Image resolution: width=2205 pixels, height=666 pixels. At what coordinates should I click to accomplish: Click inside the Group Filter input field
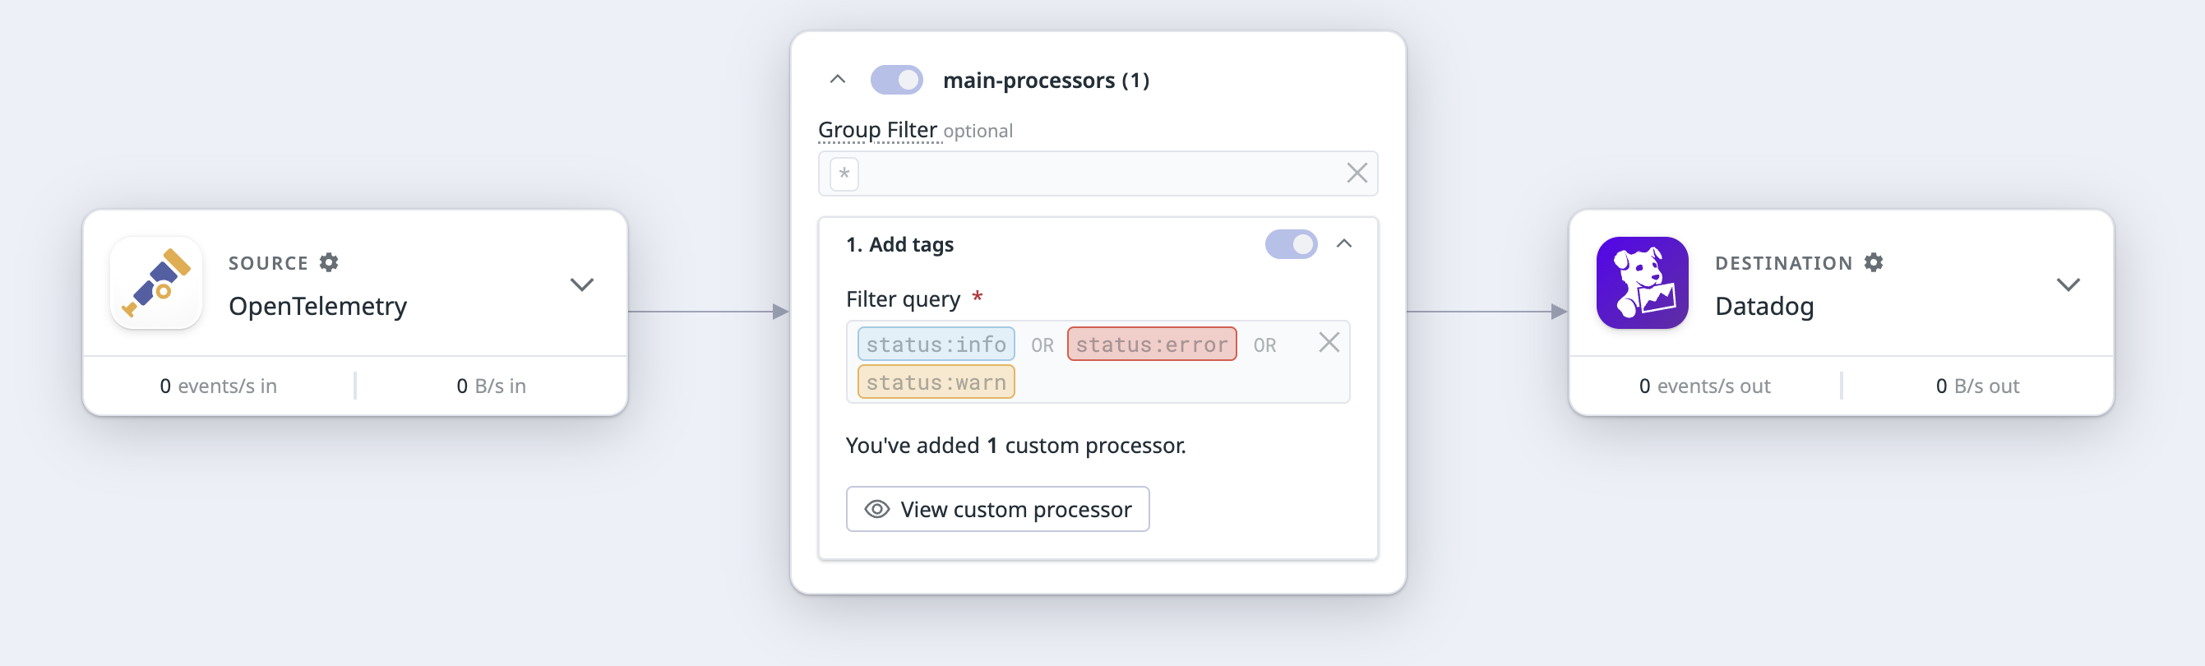click(1096, 173)
